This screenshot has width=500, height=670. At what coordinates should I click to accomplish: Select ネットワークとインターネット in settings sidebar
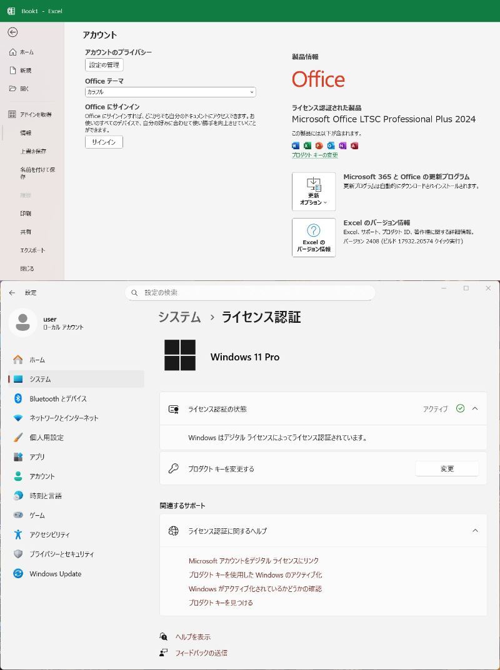click(64, 418)
